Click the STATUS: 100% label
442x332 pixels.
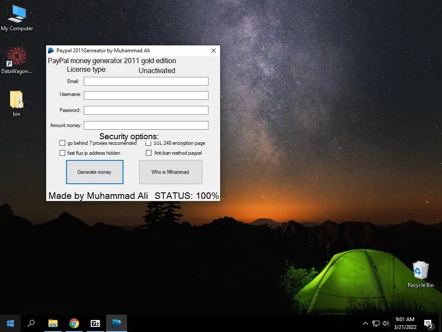(x=186, y=196)
